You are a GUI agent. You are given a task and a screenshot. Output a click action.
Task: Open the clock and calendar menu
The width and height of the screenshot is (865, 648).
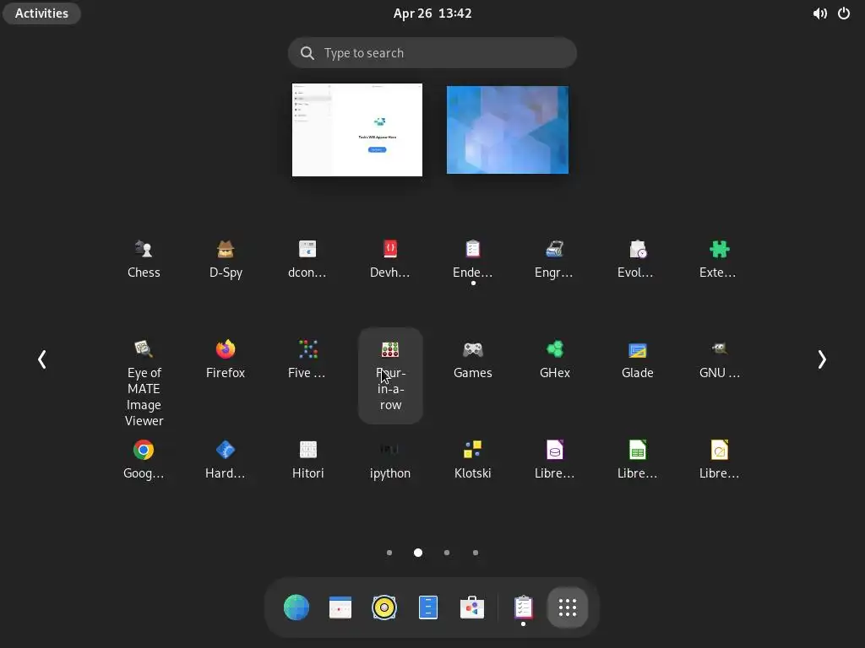click(x=432, y=13)
